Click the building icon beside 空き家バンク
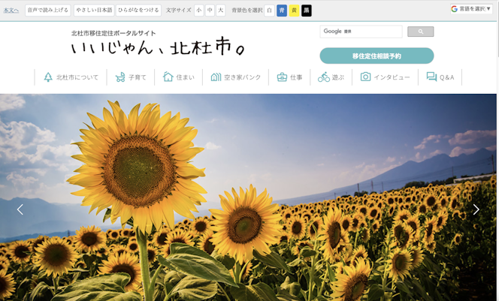This screenshot has height=301, width=499. [216, 77]
